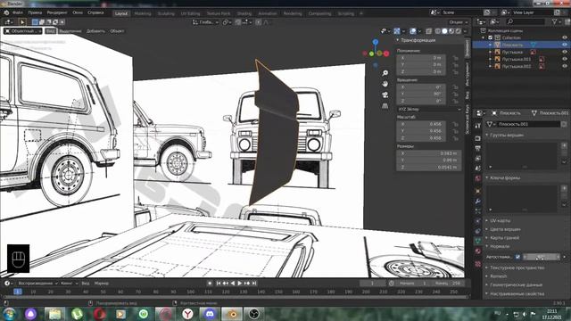Select Material Preview shading mode

click(451, 31)
